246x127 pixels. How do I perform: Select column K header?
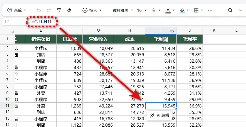[x=214, y=30]
